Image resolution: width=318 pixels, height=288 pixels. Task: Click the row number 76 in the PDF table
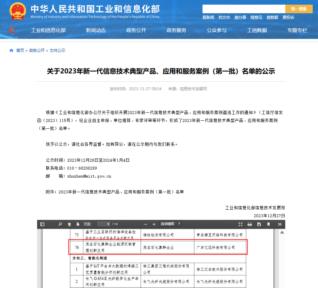(x=77, y=247)
